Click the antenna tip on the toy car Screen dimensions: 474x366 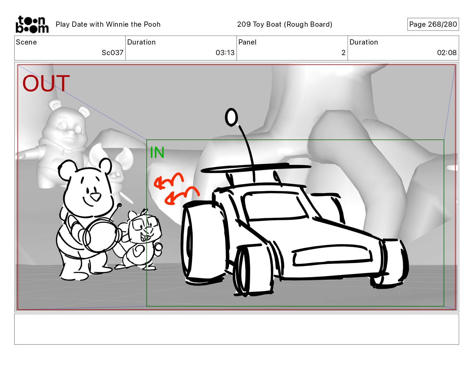(x=231, y=117)
